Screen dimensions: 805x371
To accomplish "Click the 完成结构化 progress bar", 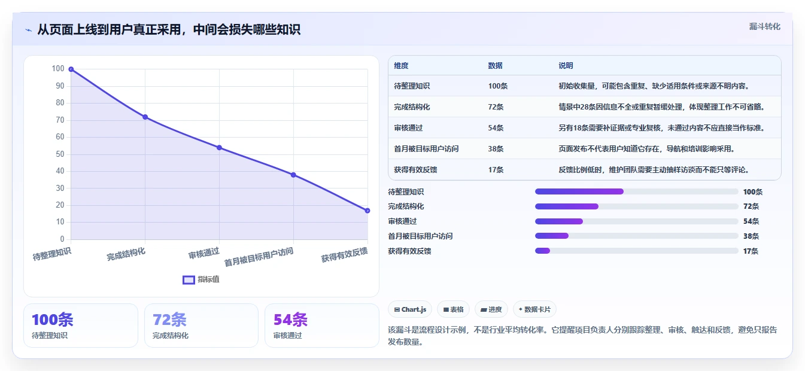I will pyautogui.click(x=637, y=206).
